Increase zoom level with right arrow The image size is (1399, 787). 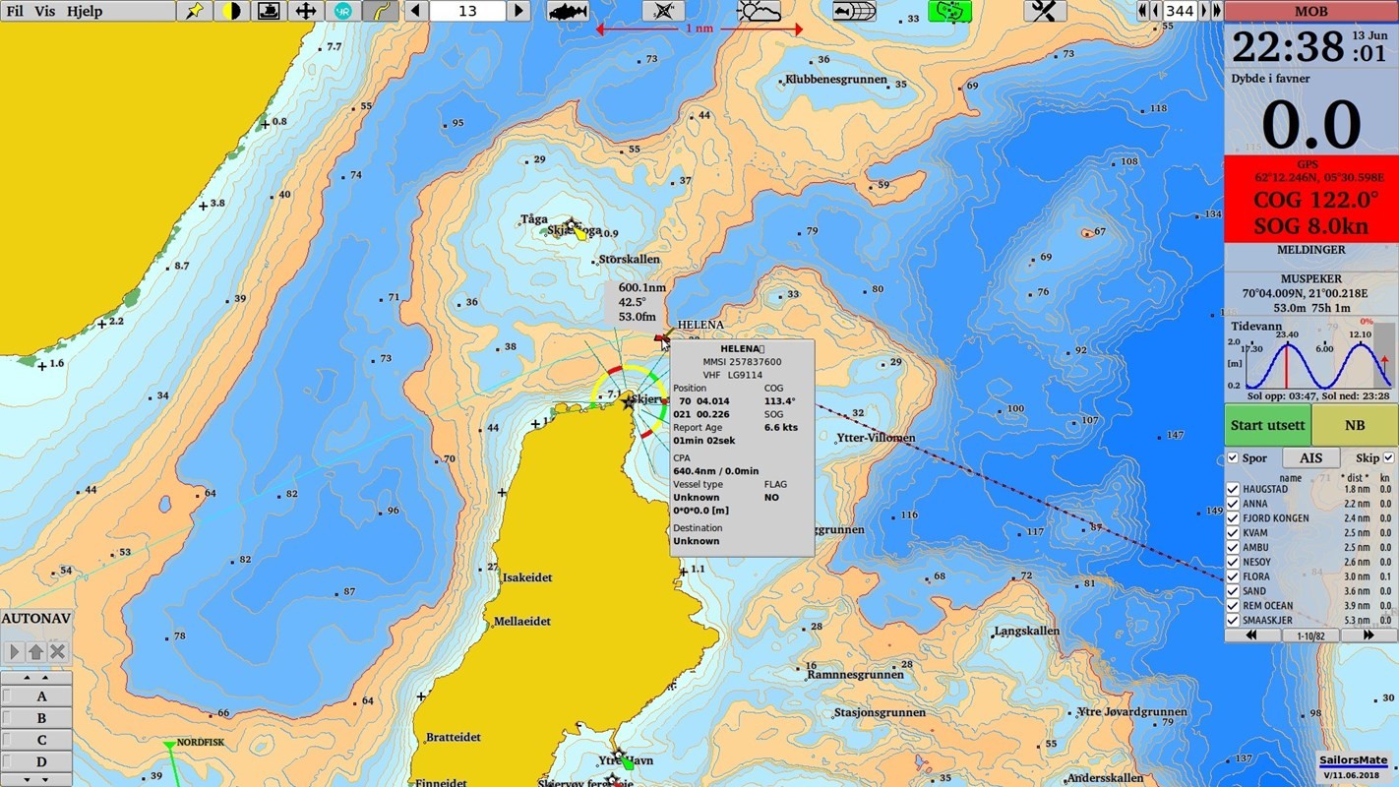pyautogui.click(x=518, y=11)
